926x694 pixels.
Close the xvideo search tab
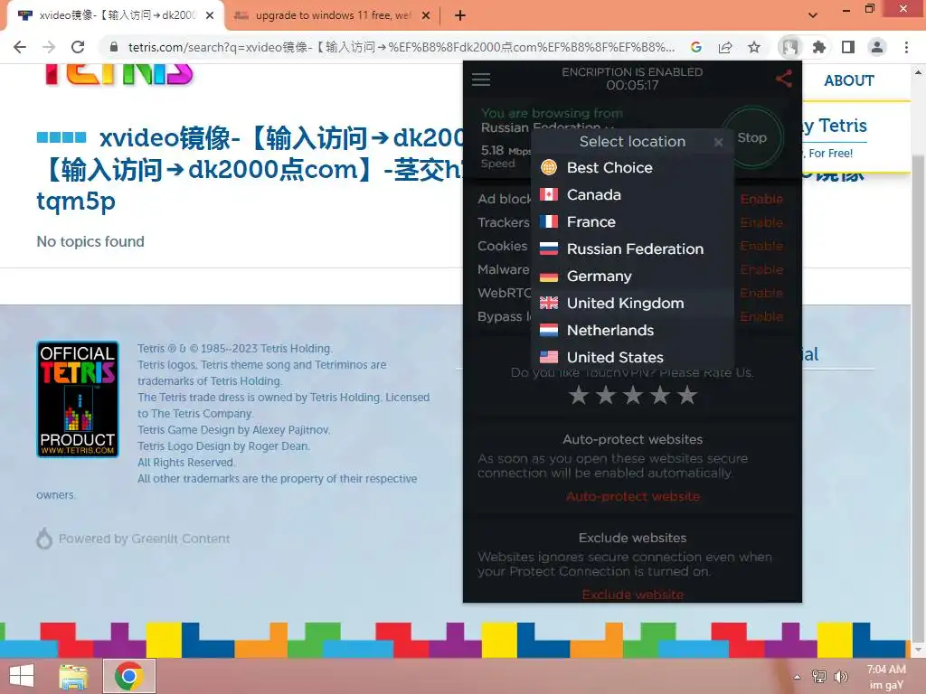tap(210, 16)
